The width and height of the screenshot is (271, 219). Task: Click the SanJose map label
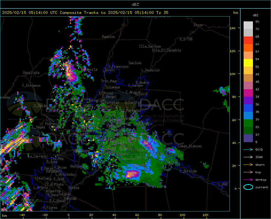pyautogui.click(x=135, y=63)
